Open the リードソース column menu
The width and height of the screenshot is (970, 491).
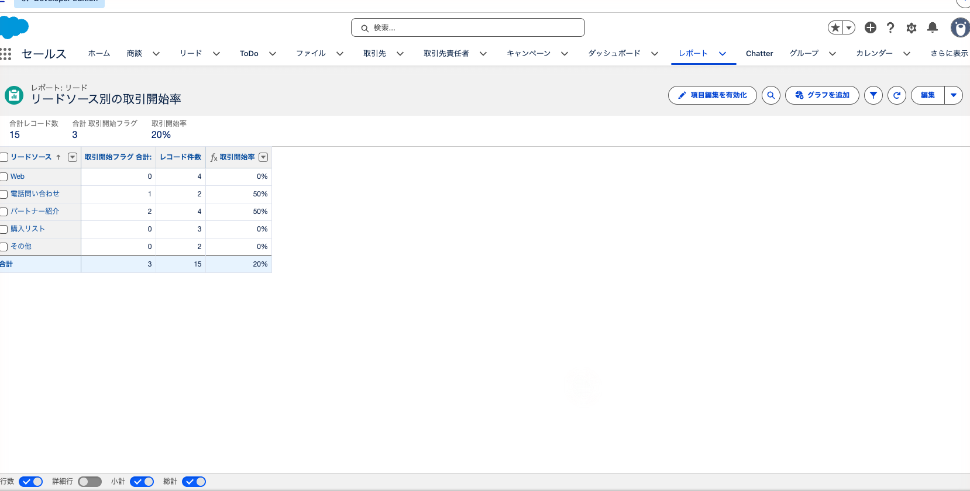click(x=73, y=157)
